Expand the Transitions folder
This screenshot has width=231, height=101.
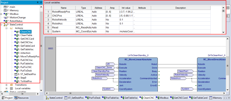pyautogui.click(x=6, y=85)
